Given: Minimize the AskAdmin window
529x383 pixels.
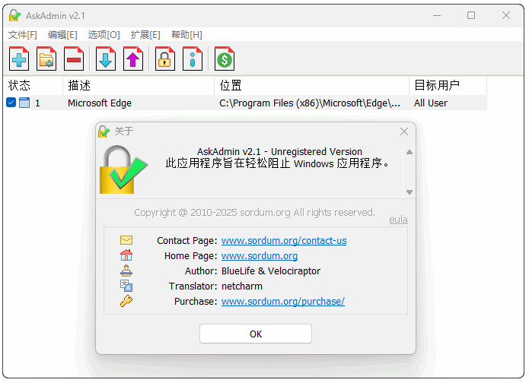Looking at the screenshot, I should point(437,15).
